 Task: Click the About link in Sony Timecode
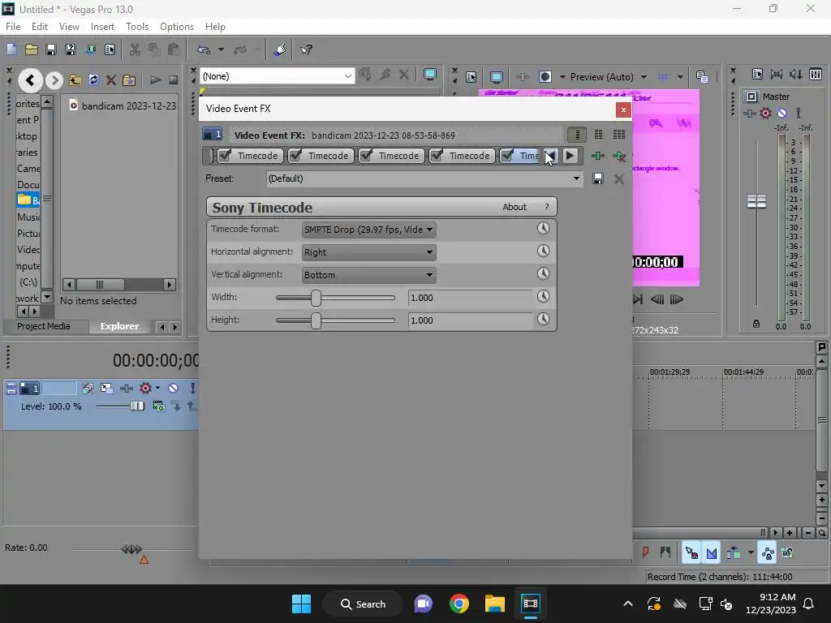click(x=514, y=207)
